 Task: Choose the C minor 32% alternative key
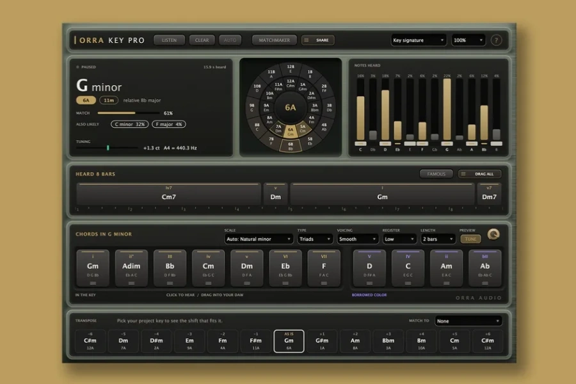(129, 124)
